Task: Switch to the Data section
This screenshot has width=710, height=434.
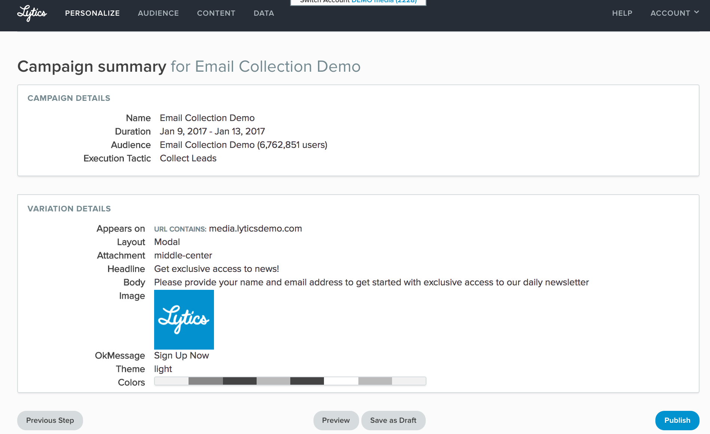Action: point(264,13)
